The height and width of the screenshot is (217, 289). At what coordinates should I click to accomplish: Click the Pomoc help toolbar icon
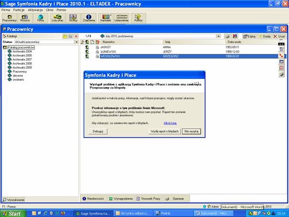pos(139,18)
